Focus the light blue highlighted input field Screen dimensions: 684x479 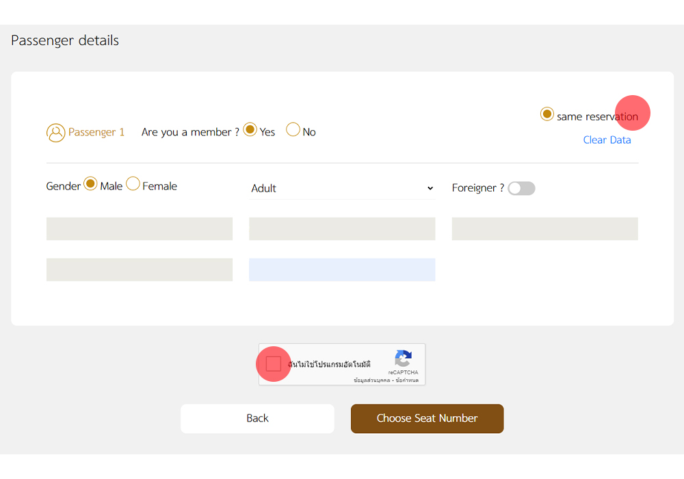point(342,270)
